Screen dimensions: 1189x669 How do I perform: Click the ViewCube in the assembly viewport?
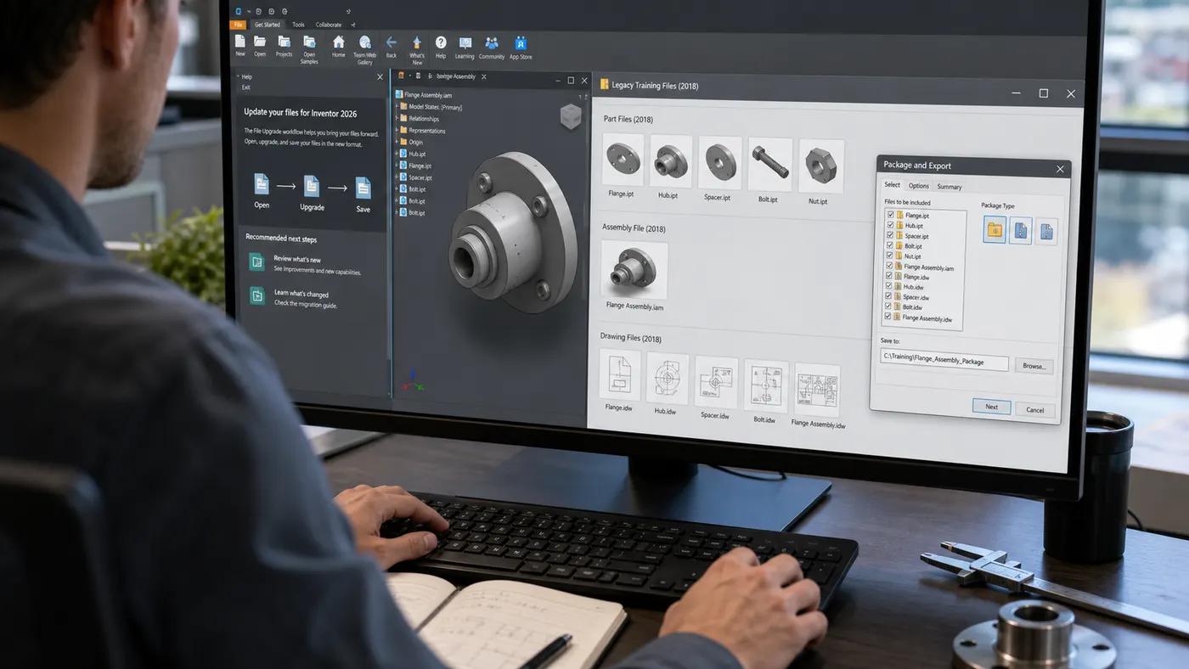pyautogui.click(x=571, y=116)
